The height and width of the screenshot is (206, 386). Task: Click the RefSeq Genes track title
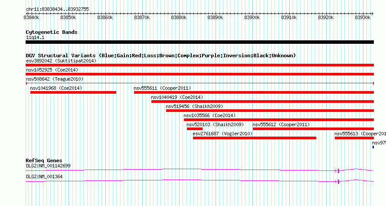coord(44,160)
